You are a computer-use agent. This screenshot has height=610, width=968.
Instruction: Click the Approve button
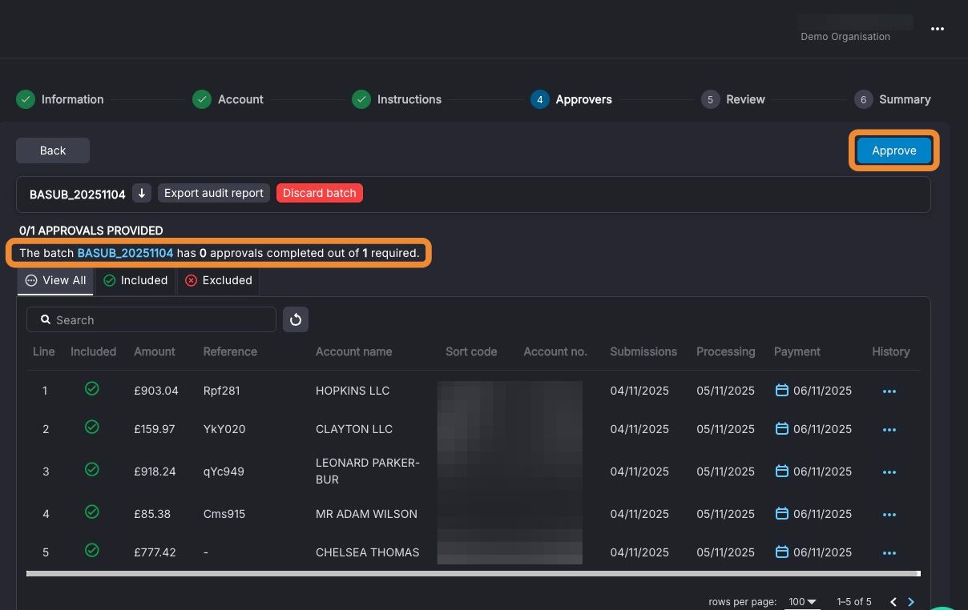pyautogui.click(x=893, y=150)
